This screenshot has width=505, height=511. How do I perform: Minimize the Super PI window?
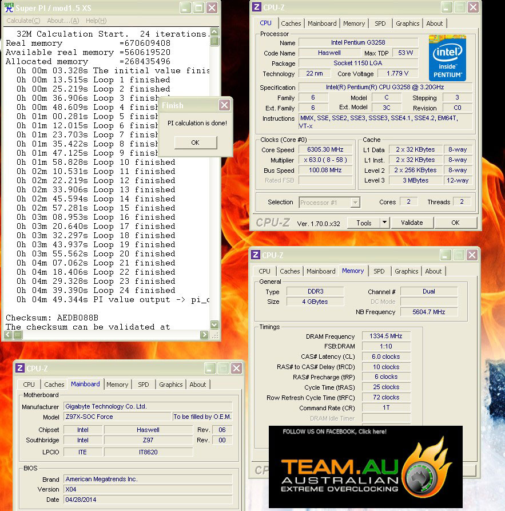tap(185, 7)
